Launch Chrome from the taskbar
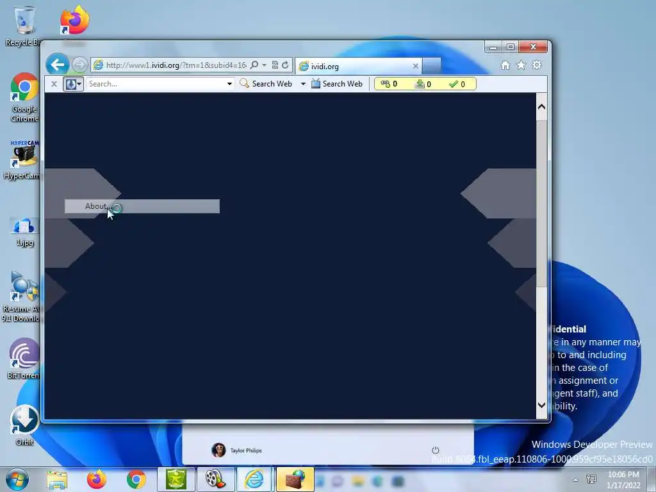Viewport: 656px width, 492px height. coord(136,479)
